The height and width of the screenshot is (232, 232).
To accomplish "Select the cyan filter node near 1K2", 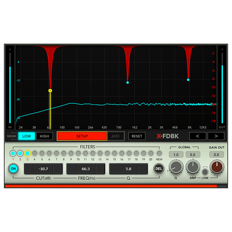I will (128, 83).
